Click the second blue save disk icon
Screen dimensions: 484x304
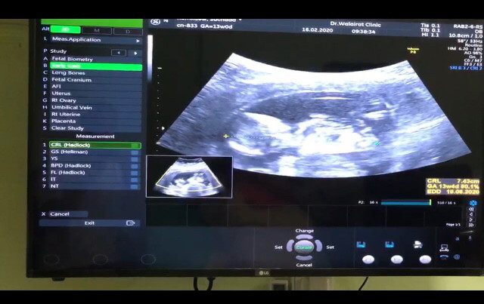389,245
